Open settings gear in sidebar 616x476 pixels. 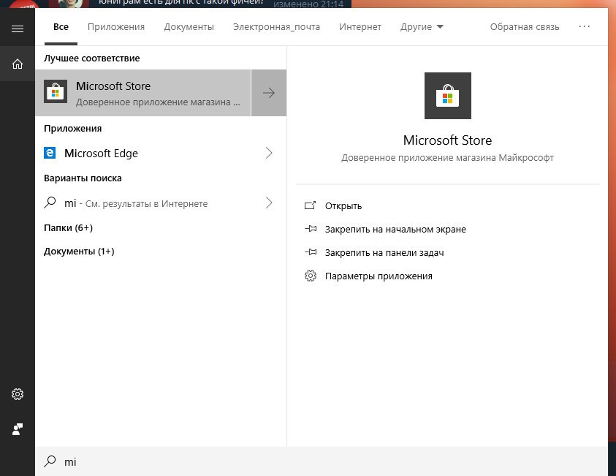click(x=18, y=394)
